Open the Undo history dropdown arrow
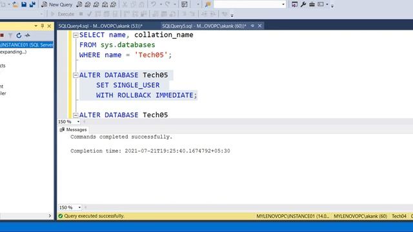Viewport: 413px width, 232px height. 161,5
